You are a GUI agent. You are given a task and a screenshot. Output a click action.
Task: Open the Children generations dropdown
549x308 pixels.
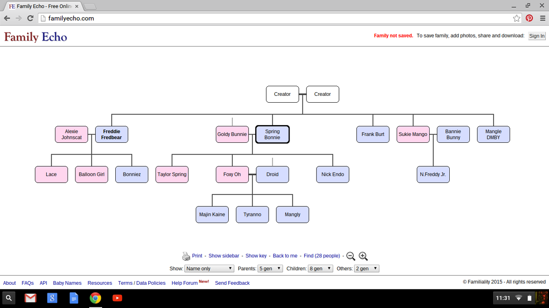(x=320, y=268)
